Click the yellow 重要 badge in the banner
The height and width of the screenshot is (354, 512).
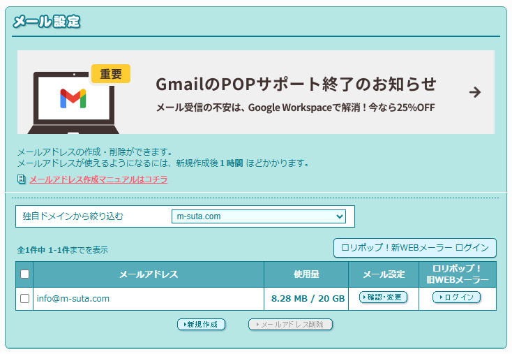click(x=110, y=74)
